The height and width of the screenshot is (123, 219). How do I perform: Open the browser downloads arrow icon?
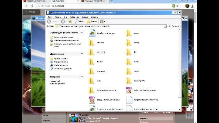(192, 6)
